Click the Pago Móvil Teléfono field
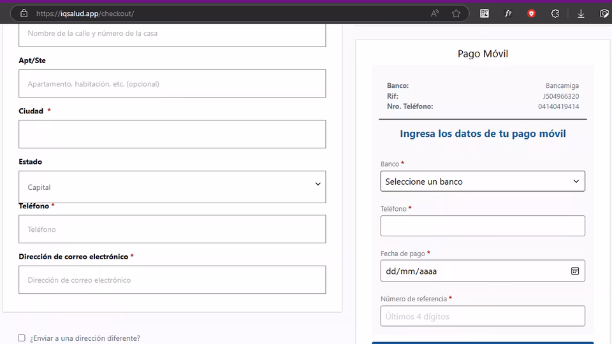Screen dimensions: 612x344 483,226
